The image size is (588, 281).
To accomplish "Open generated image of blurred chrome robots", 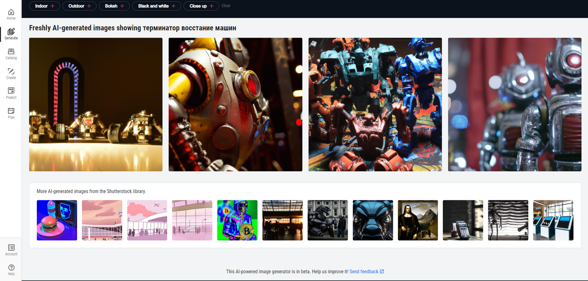I will coord(515,105).
